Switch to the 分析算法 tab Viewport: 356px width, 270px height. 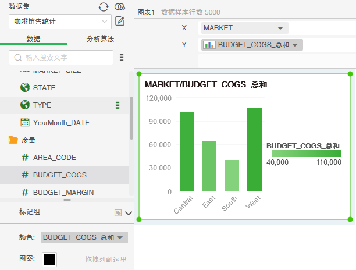[x=100, y=39]
